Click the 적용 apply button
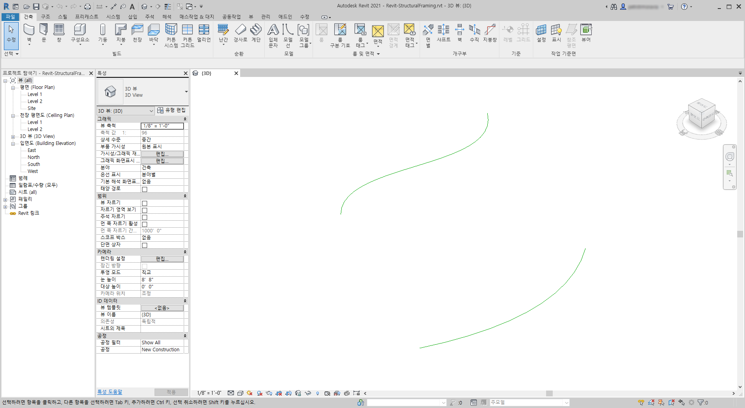The height and width of the screenshot is (408, 745). [x=171, y=392]
